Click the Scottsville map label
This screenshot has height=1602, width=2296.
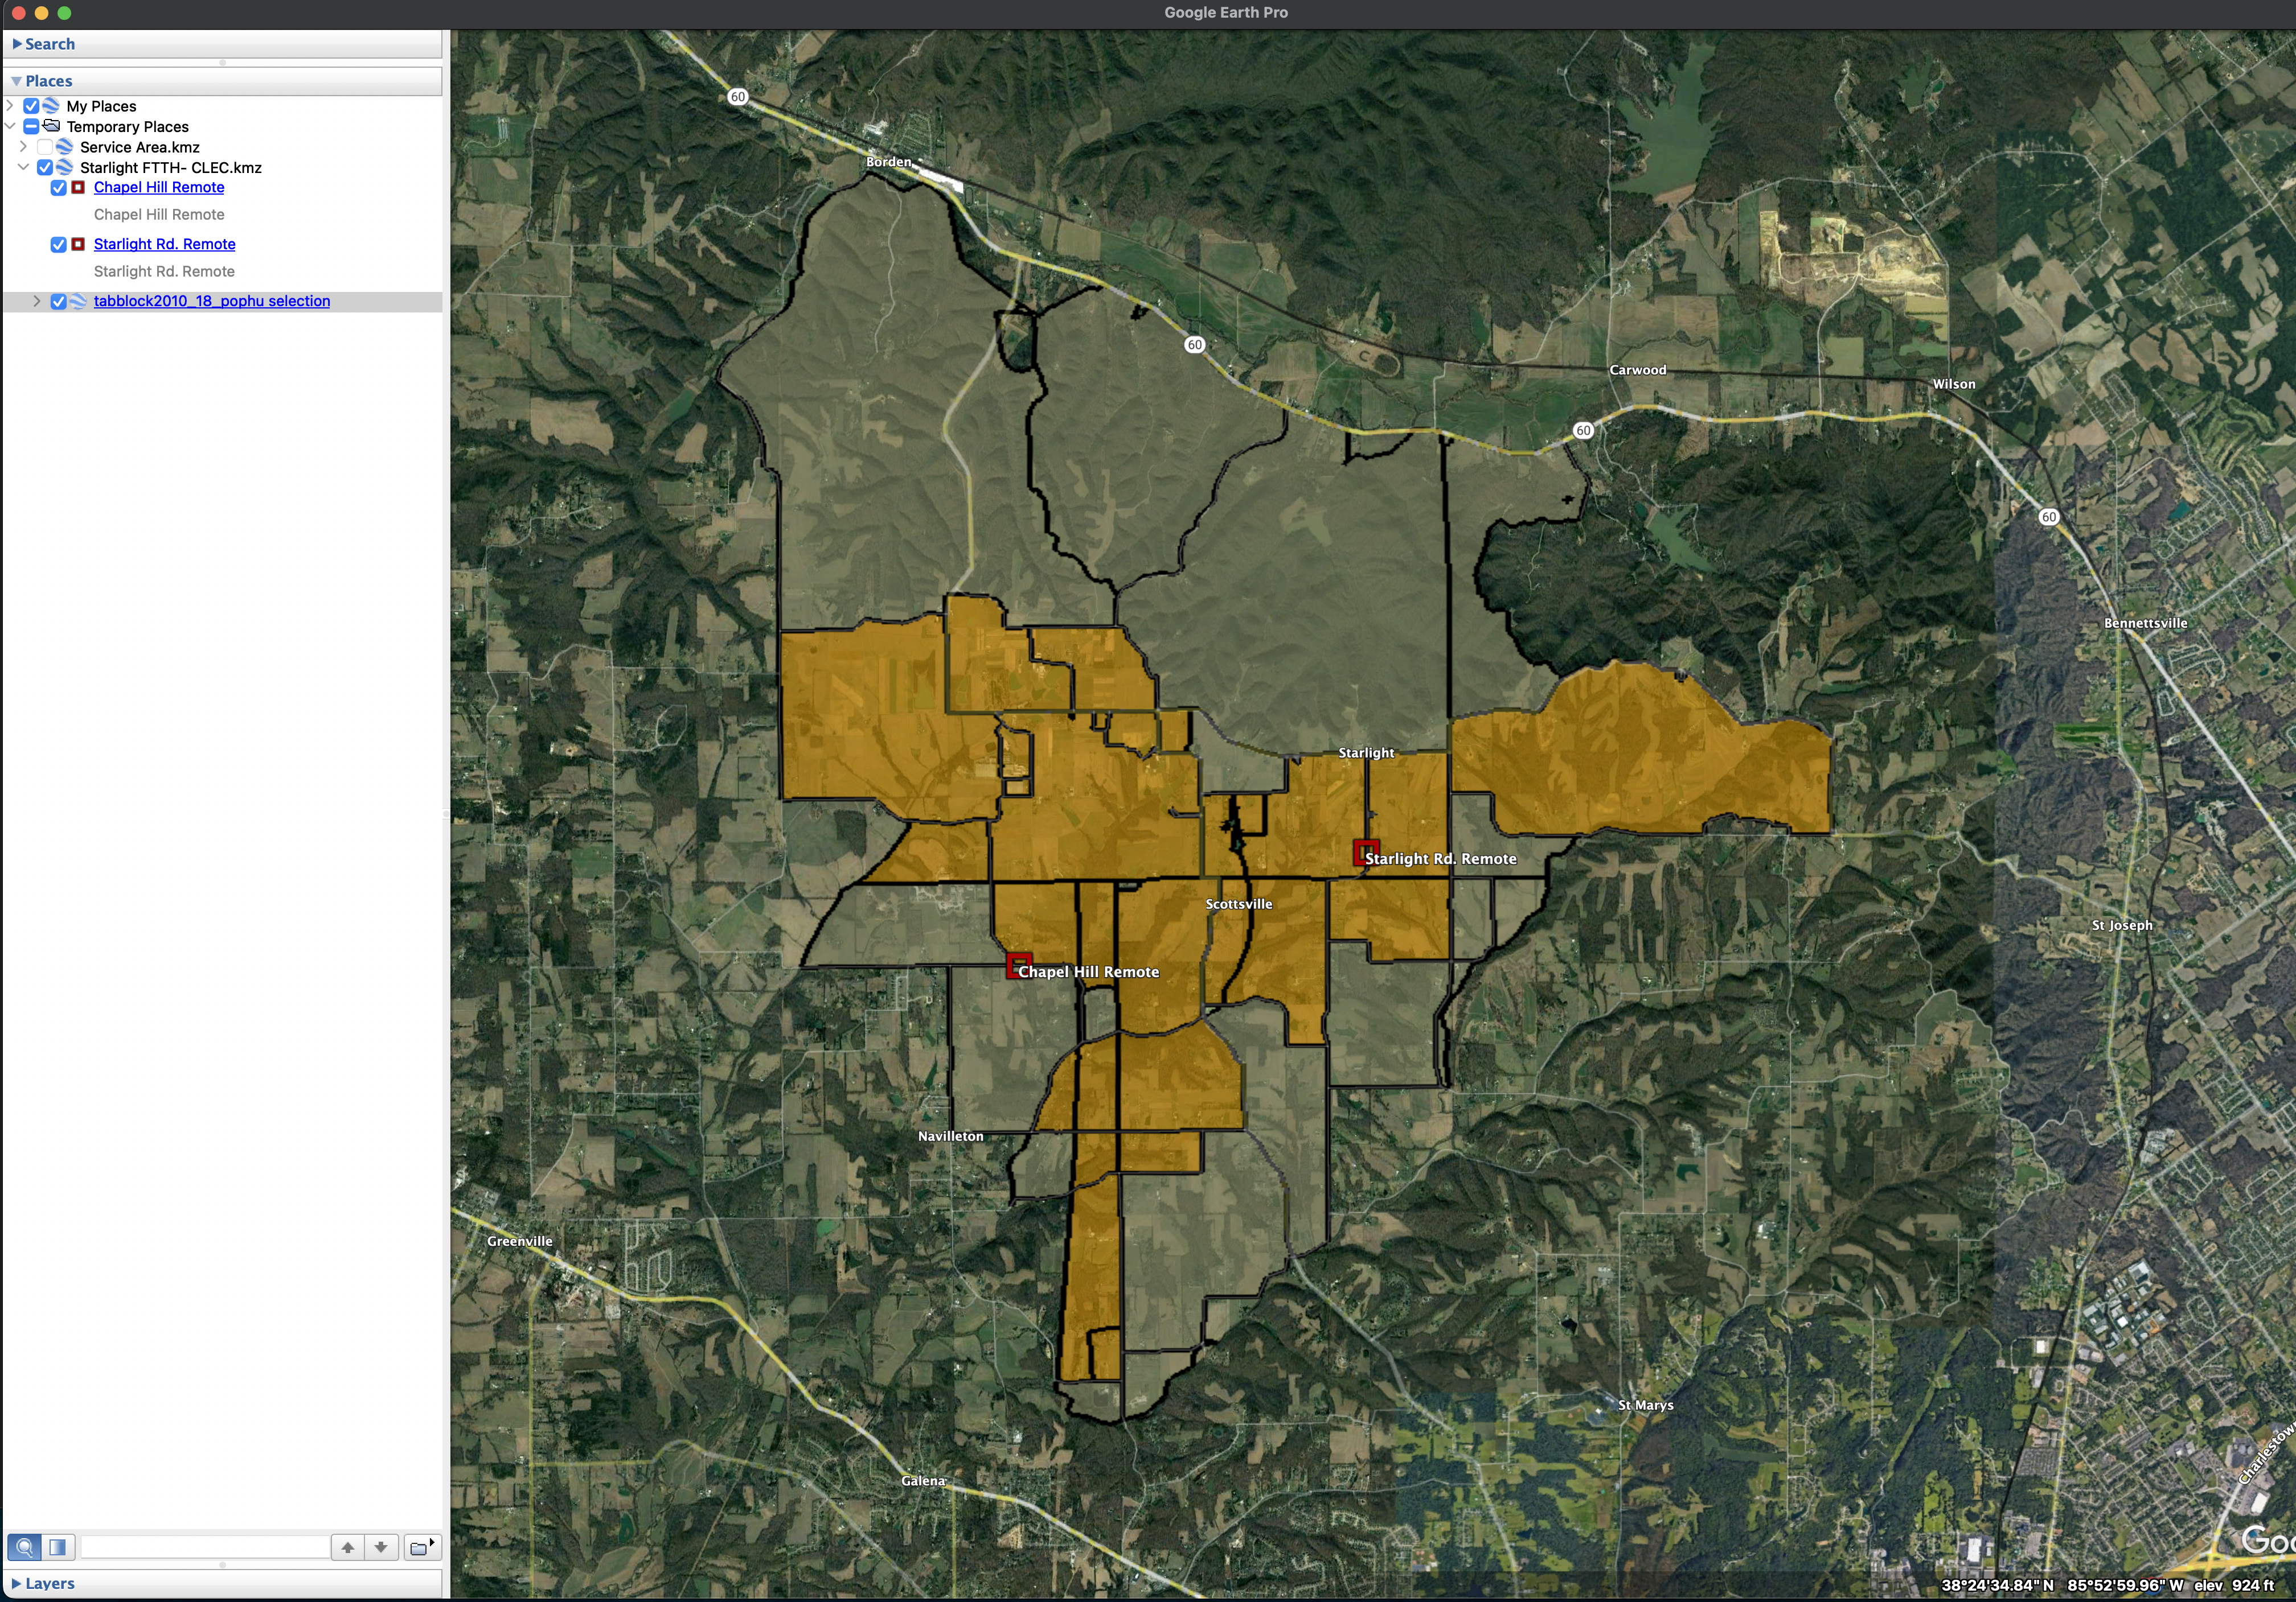click(x=1239, y=904)
